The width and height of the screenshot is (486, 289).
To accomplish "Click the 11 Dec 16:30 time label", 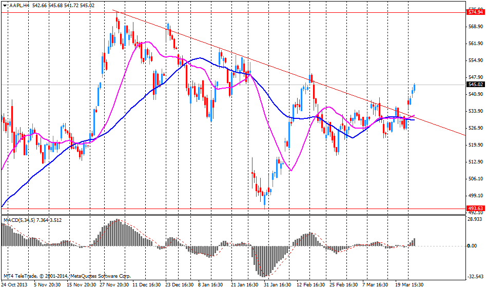I will (147, 284).
